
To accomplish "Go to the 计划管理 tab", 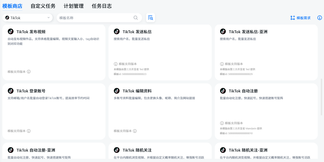I will pyautogui.click(x=74, y=6).
